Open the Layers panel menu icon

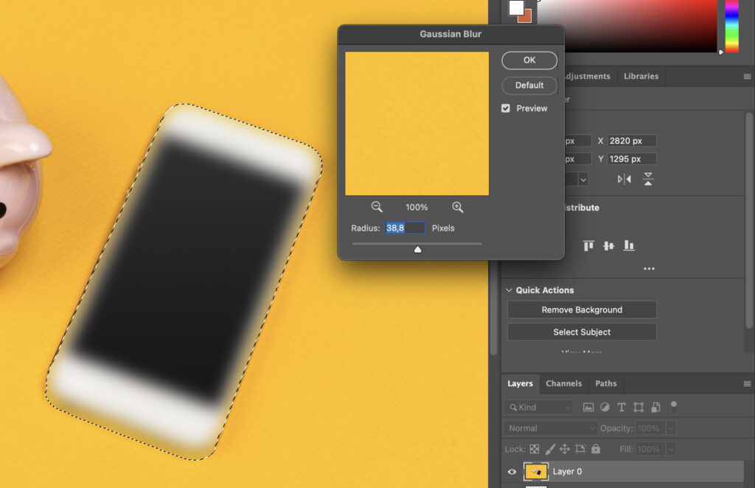pyautogui.click(x=747, y=383)
